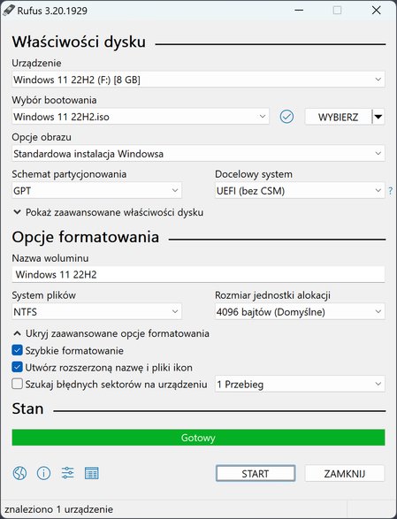397x519 pixels.
Task: Open System plików NTFS dropdown
Action: pyautogui.click(x=96, y=312)
